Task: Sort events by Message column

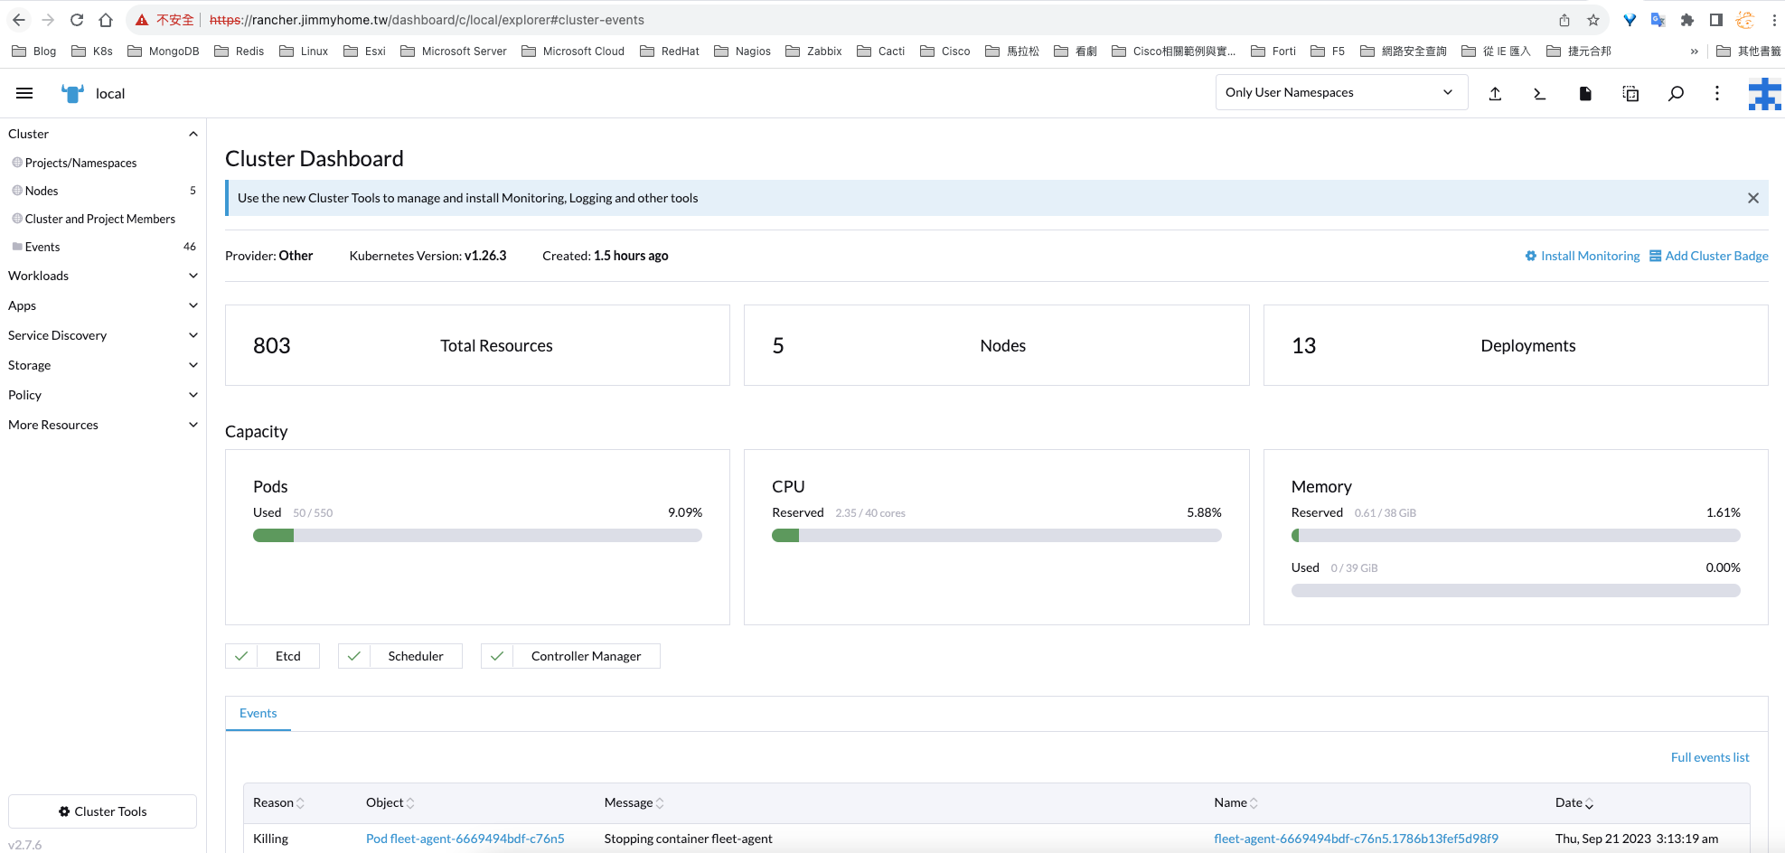Action: click(x=634, y=802)
